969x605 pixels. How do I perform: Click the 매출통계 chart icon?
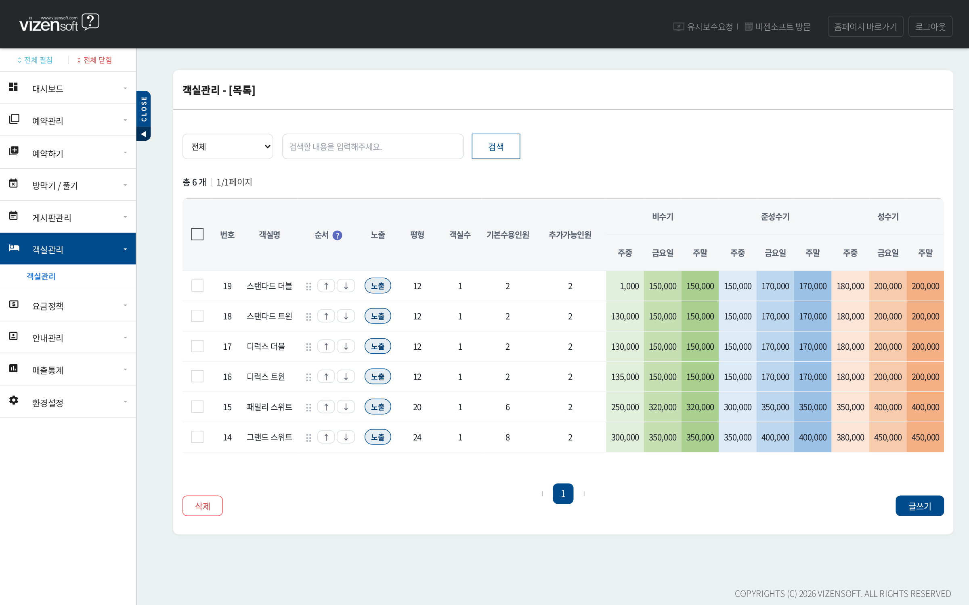click(x=14, y=368)
